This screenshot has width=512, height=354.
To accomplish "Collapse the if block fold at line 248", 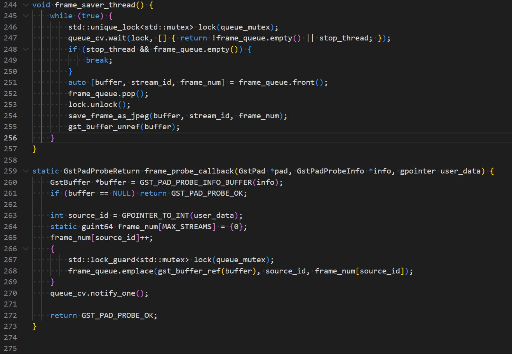I will [26, 49].
